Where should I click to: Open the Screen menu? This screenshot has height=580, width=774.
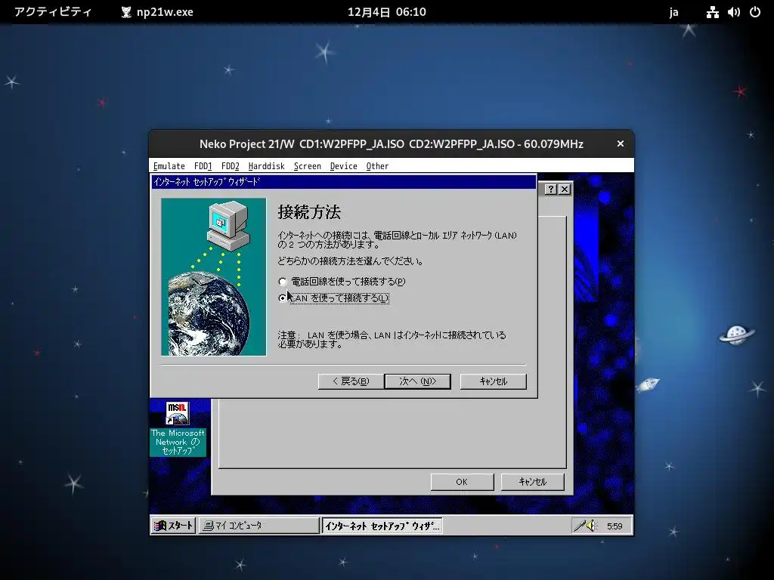coord(308,166)
